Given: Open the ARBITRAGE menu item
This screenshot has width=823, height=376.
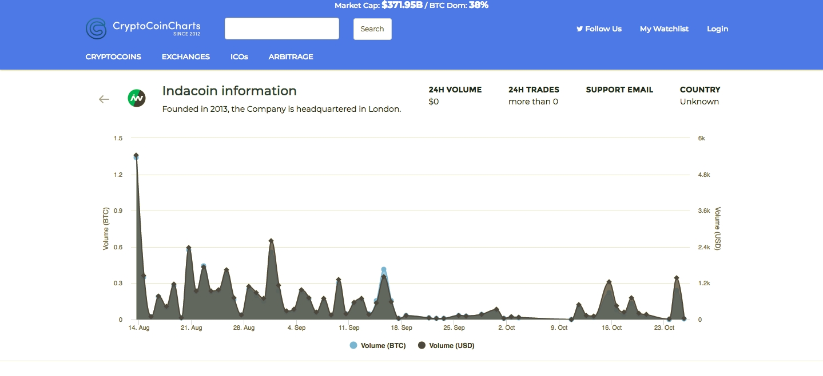Looking at the screenshot, I should coord(291,56).
